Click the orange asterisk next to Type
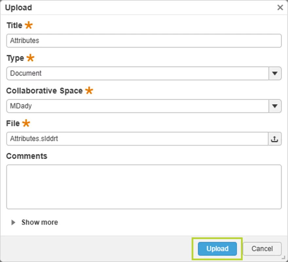 tap(30, 58)
